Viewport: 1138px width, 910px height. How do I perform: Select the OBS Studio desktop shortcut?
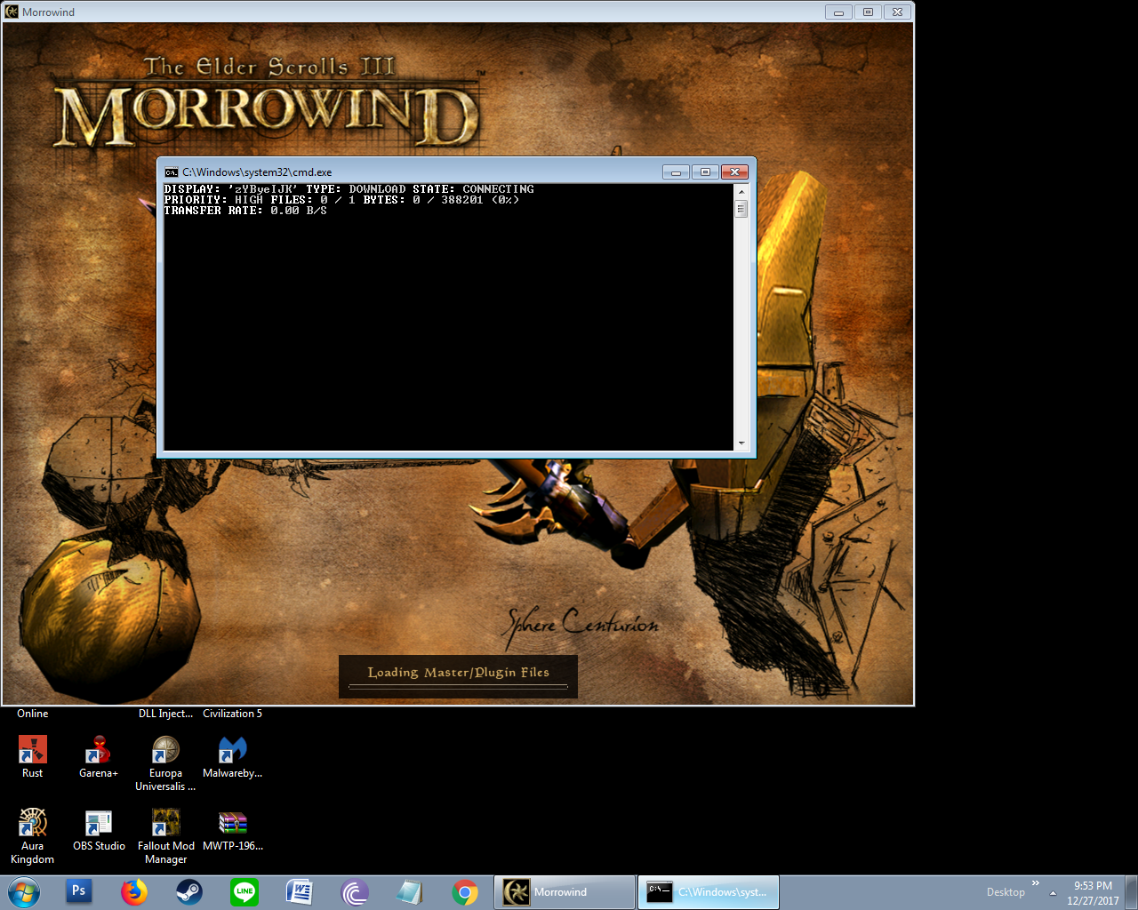coord(99,830)
